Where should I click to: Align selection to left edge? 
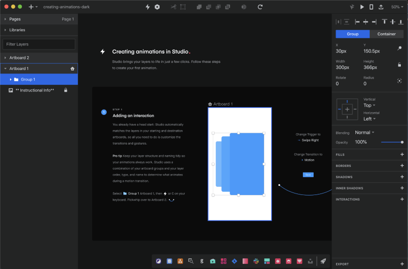pos(358,22)
